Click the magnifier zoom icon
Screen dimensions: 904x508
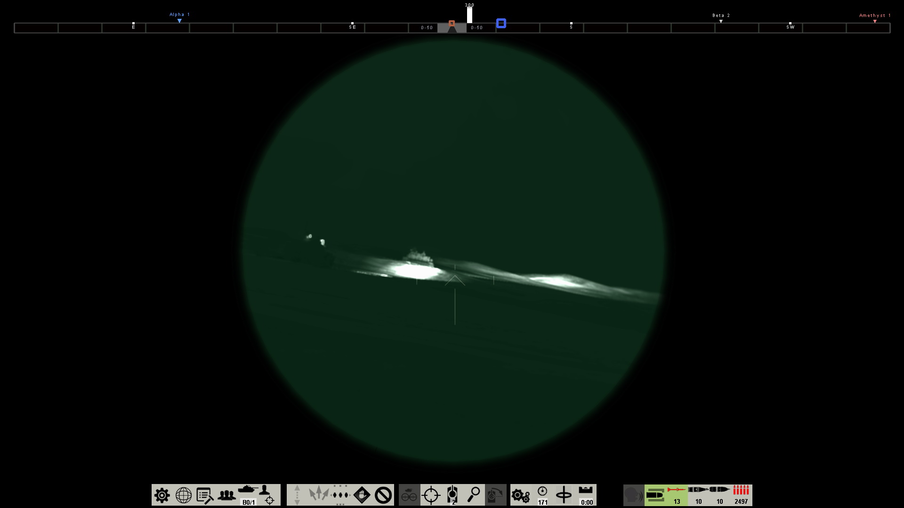pos(474,494)
